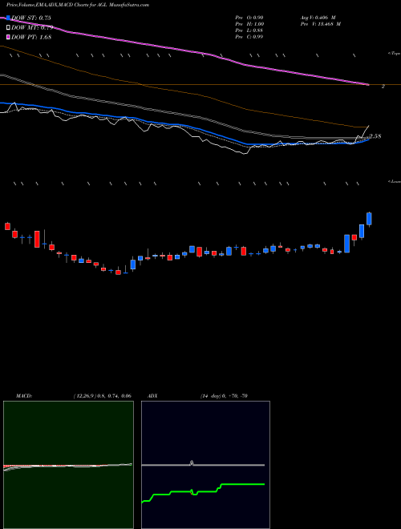Click the ADX '(14 day) 0, +70, -70' values
Image resolution: width=401 pixels, height=529 pixels.
pos(224,396)
